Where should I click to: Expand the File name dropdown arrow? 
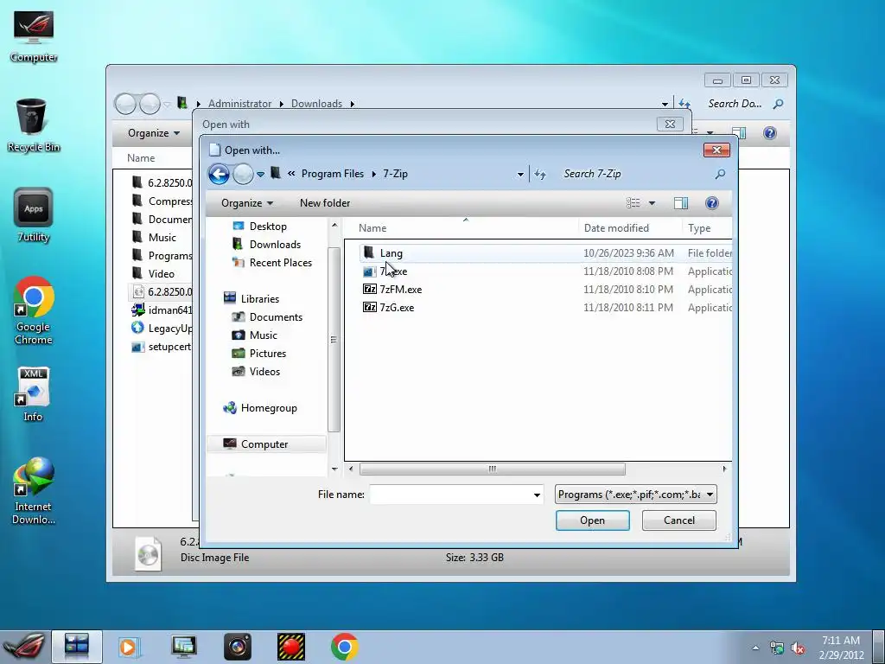pos(537,495)
